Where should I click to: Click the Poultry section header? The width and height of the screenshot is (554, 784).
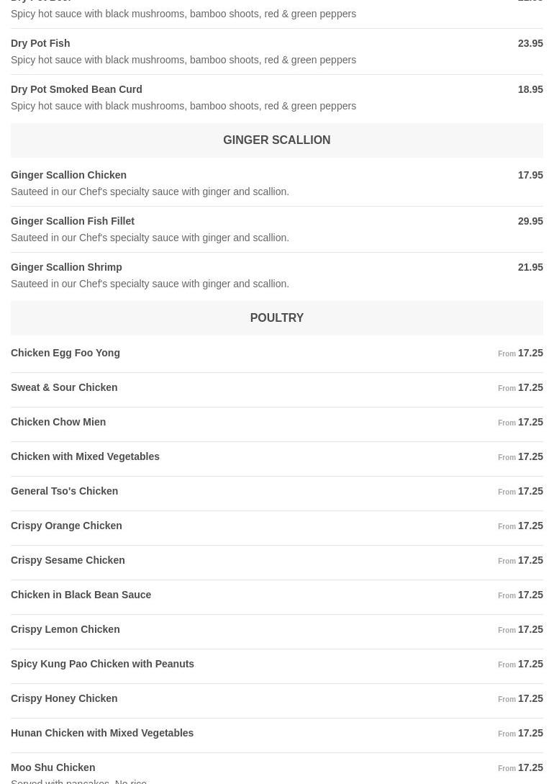tap(276, 318)
